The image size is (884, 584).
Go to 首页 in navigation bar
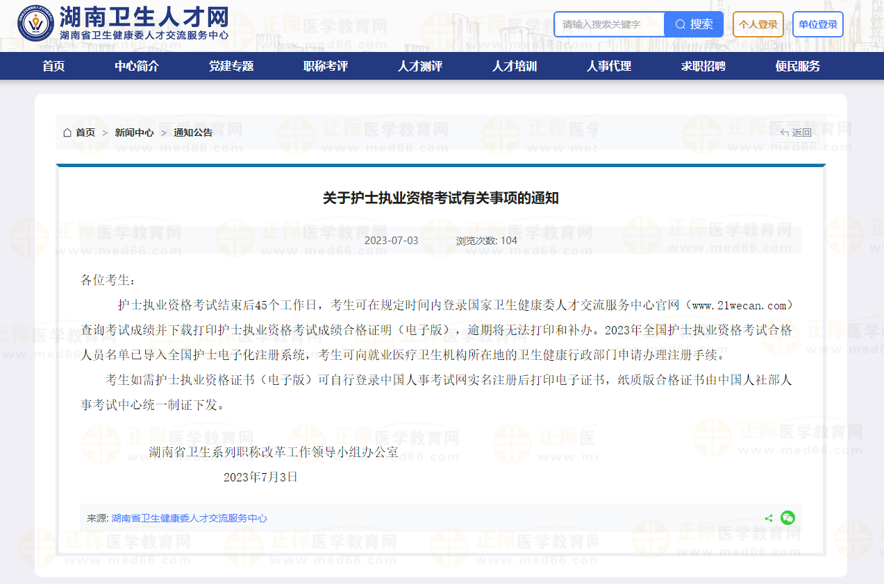click(x=53, y=67)
